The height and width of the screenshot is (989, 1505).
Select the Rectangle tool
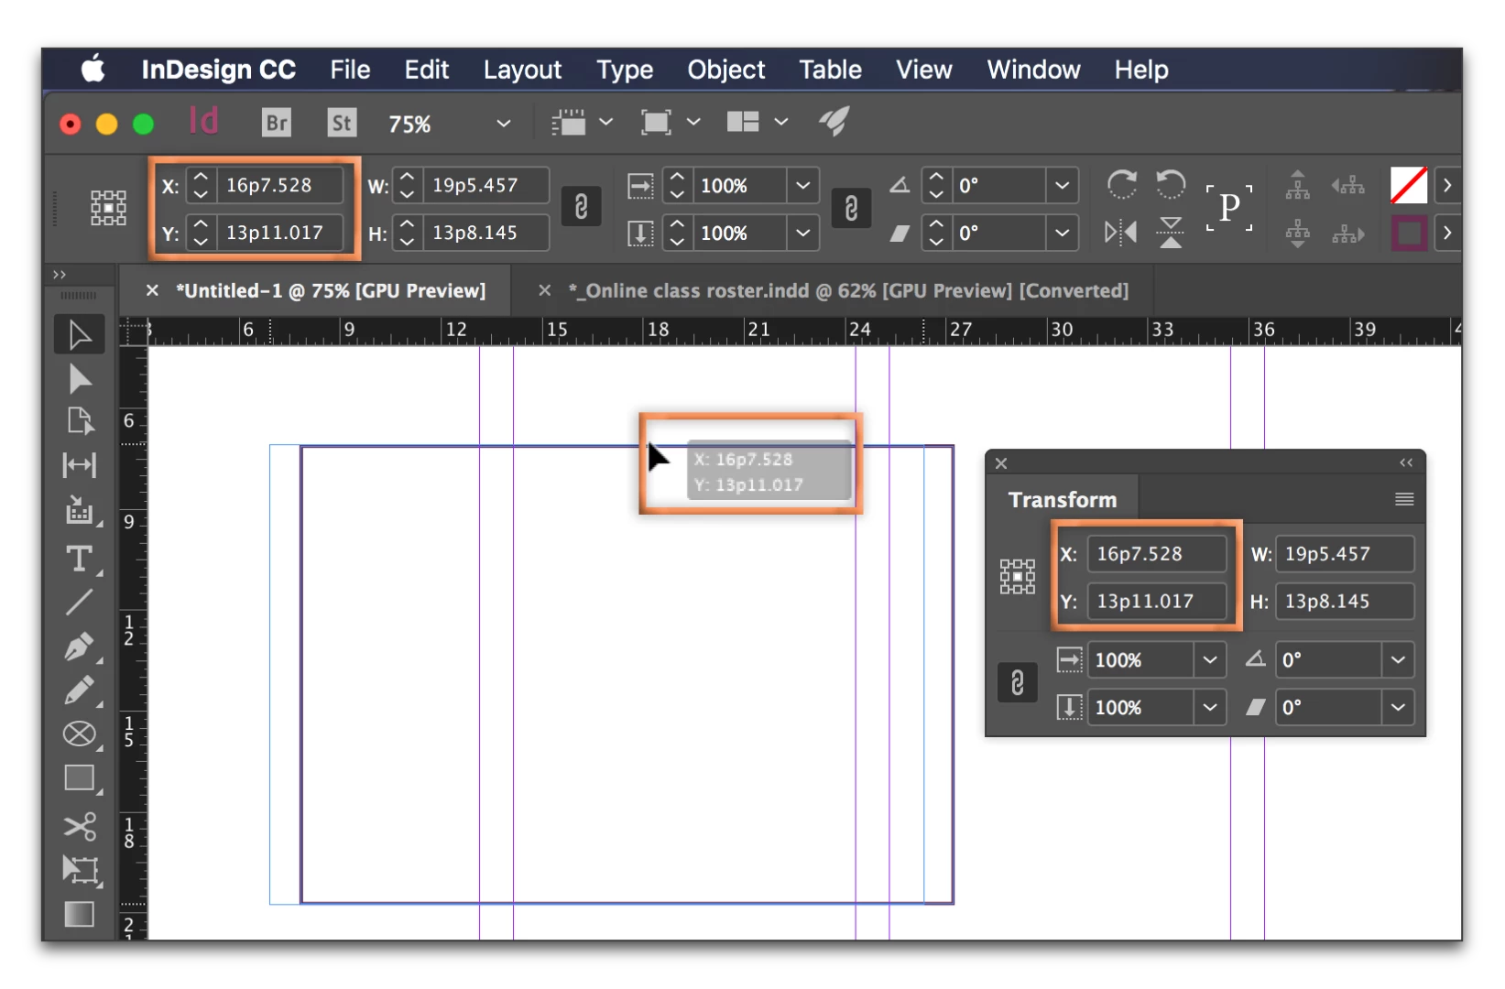80,778
